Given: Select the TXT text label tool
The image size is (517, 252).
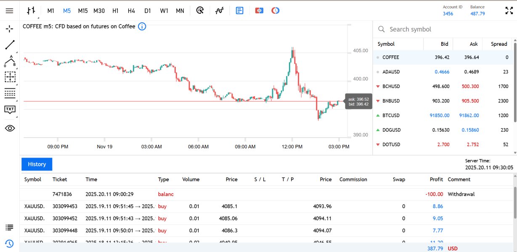Looking at the screenshot, I should pos(10,110).
